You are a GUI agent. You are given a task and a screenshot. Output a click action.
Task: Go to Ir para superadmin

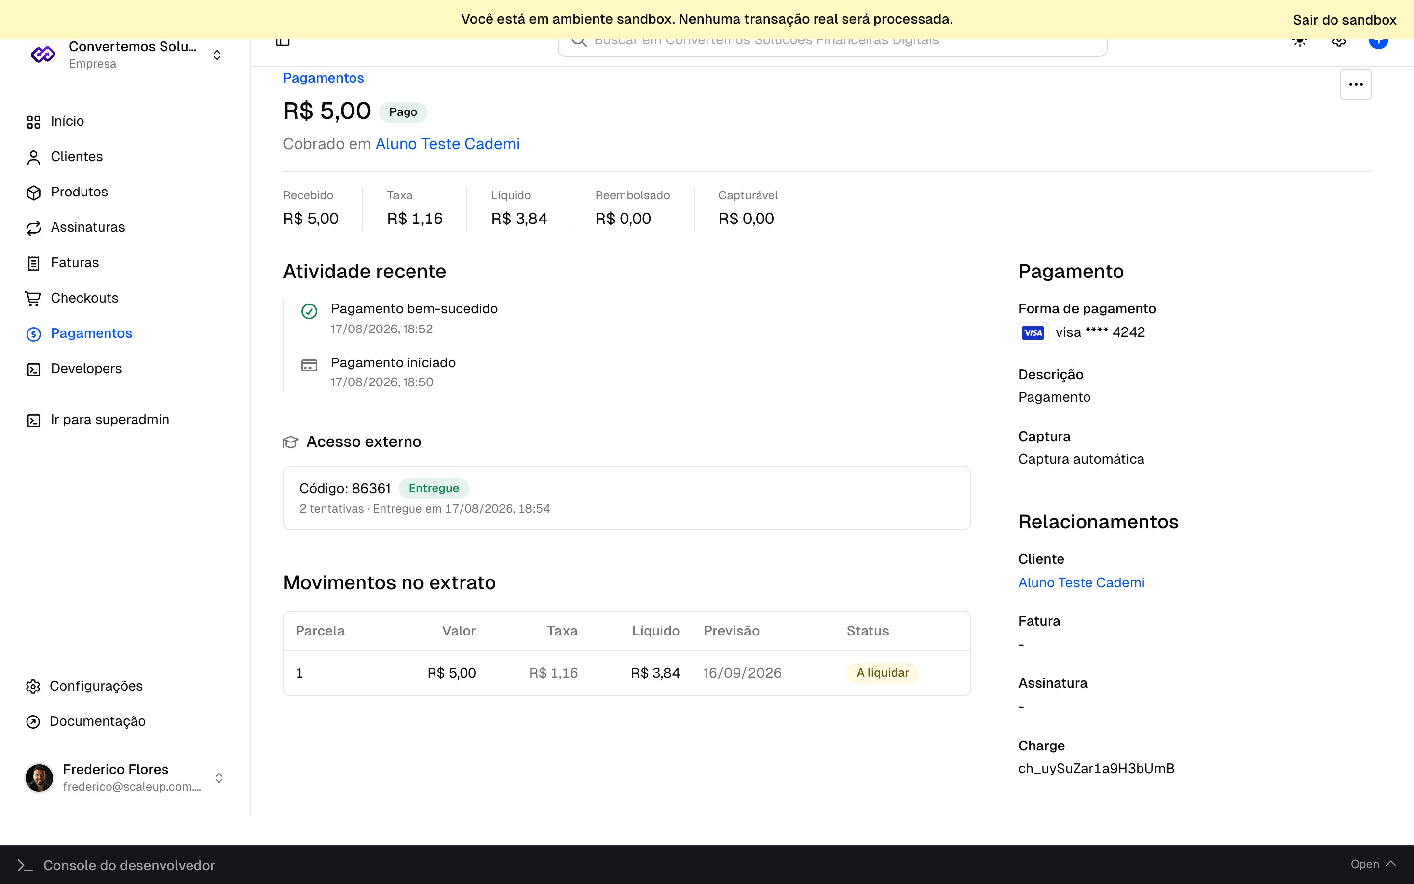110,420
